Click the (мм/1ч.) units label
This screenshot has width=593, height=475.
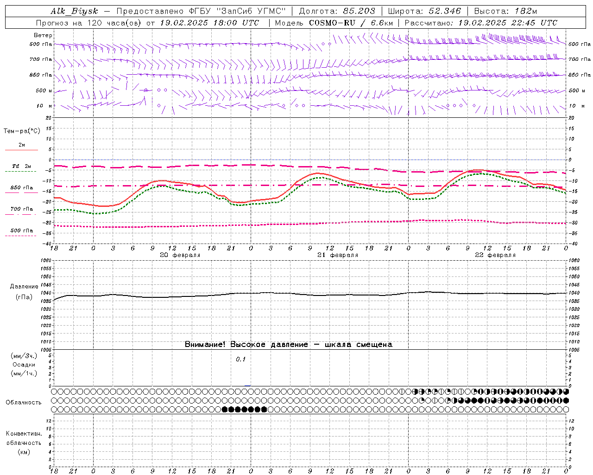click(24, 373)
